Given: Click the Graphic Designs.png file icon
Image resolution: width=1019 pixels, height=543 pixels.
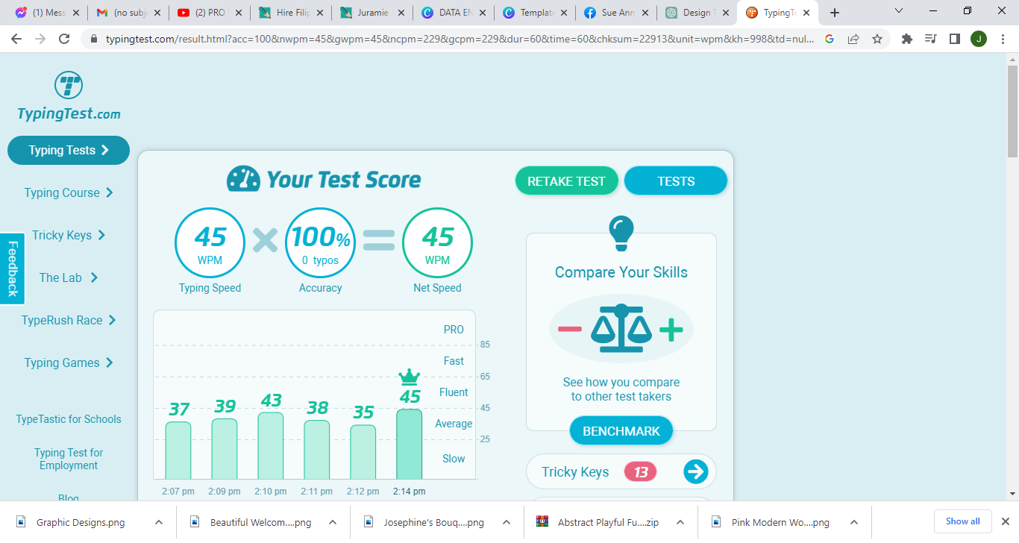Looking at the screenshot, I should click(21, 522).
